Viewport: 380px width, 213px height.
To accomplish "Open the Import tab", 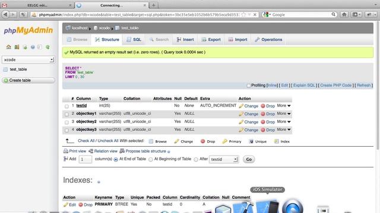I will pyautogui.click(x=237, y=40).
